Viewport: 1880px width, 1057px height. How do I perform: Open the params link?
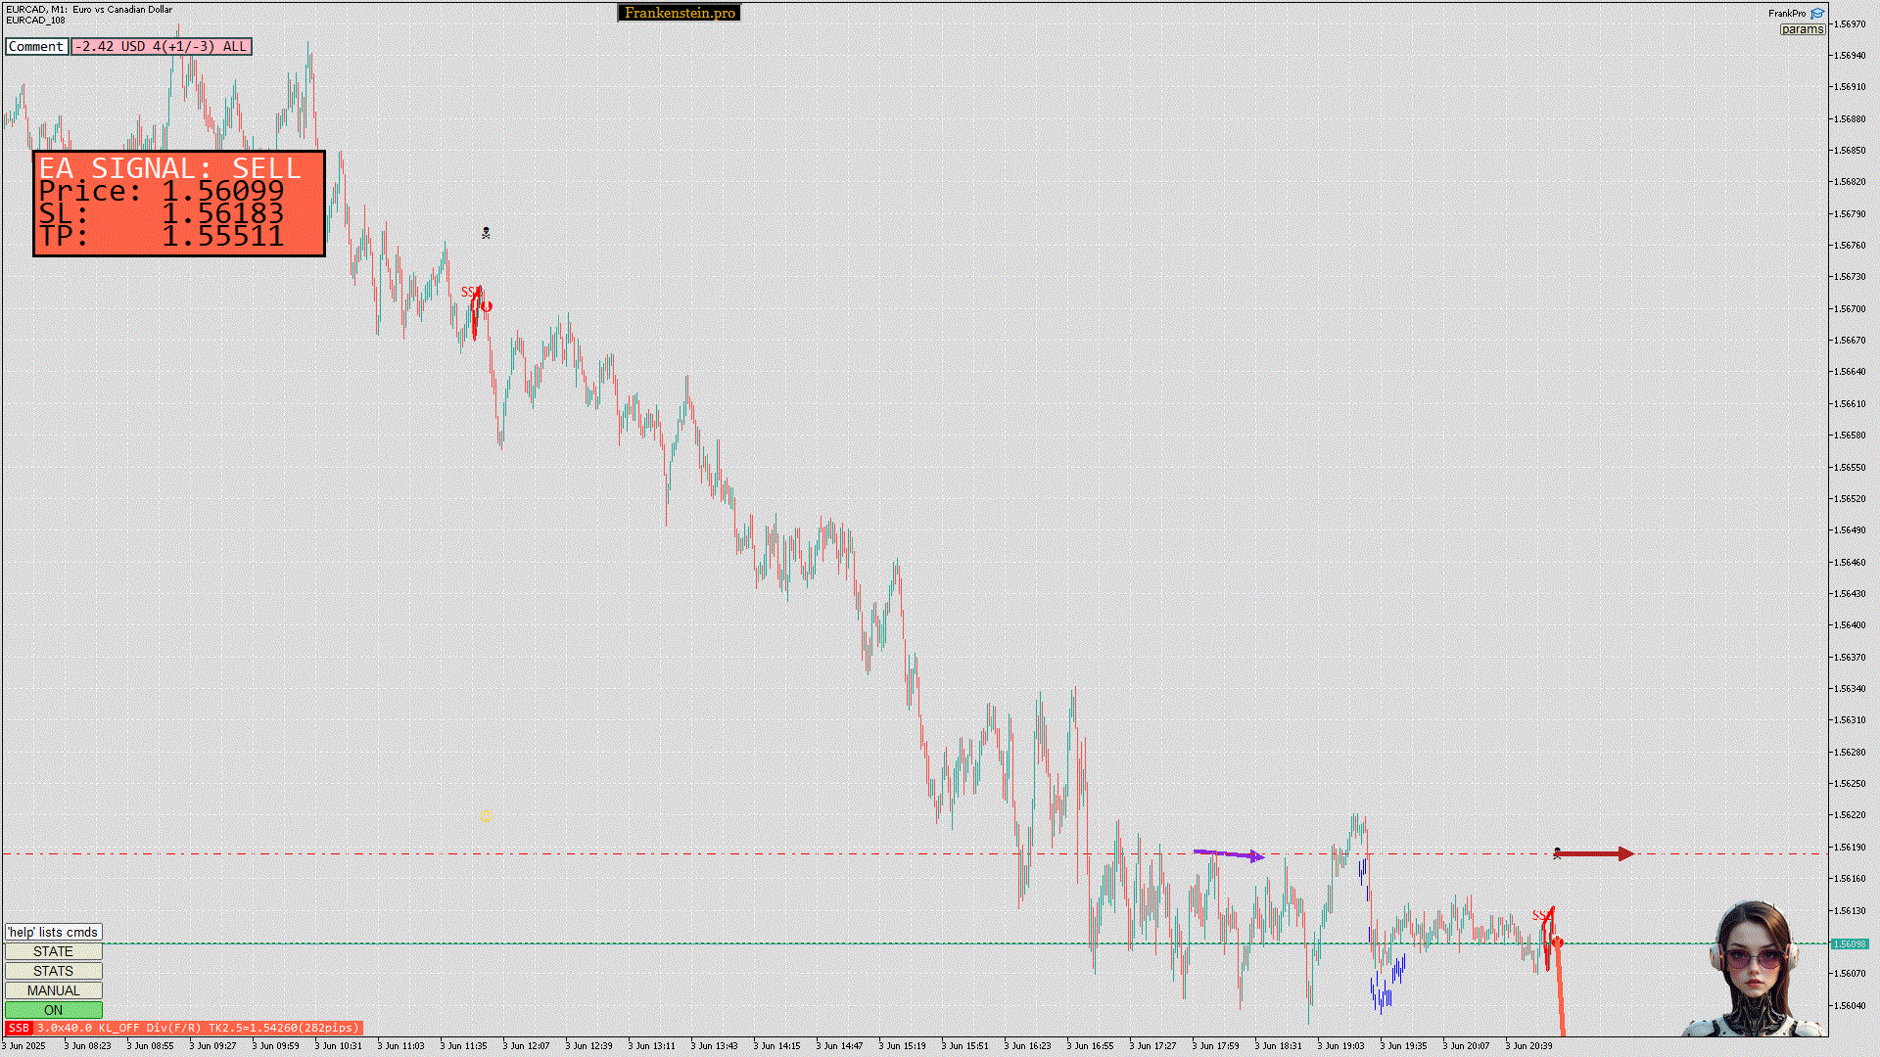1802,29
